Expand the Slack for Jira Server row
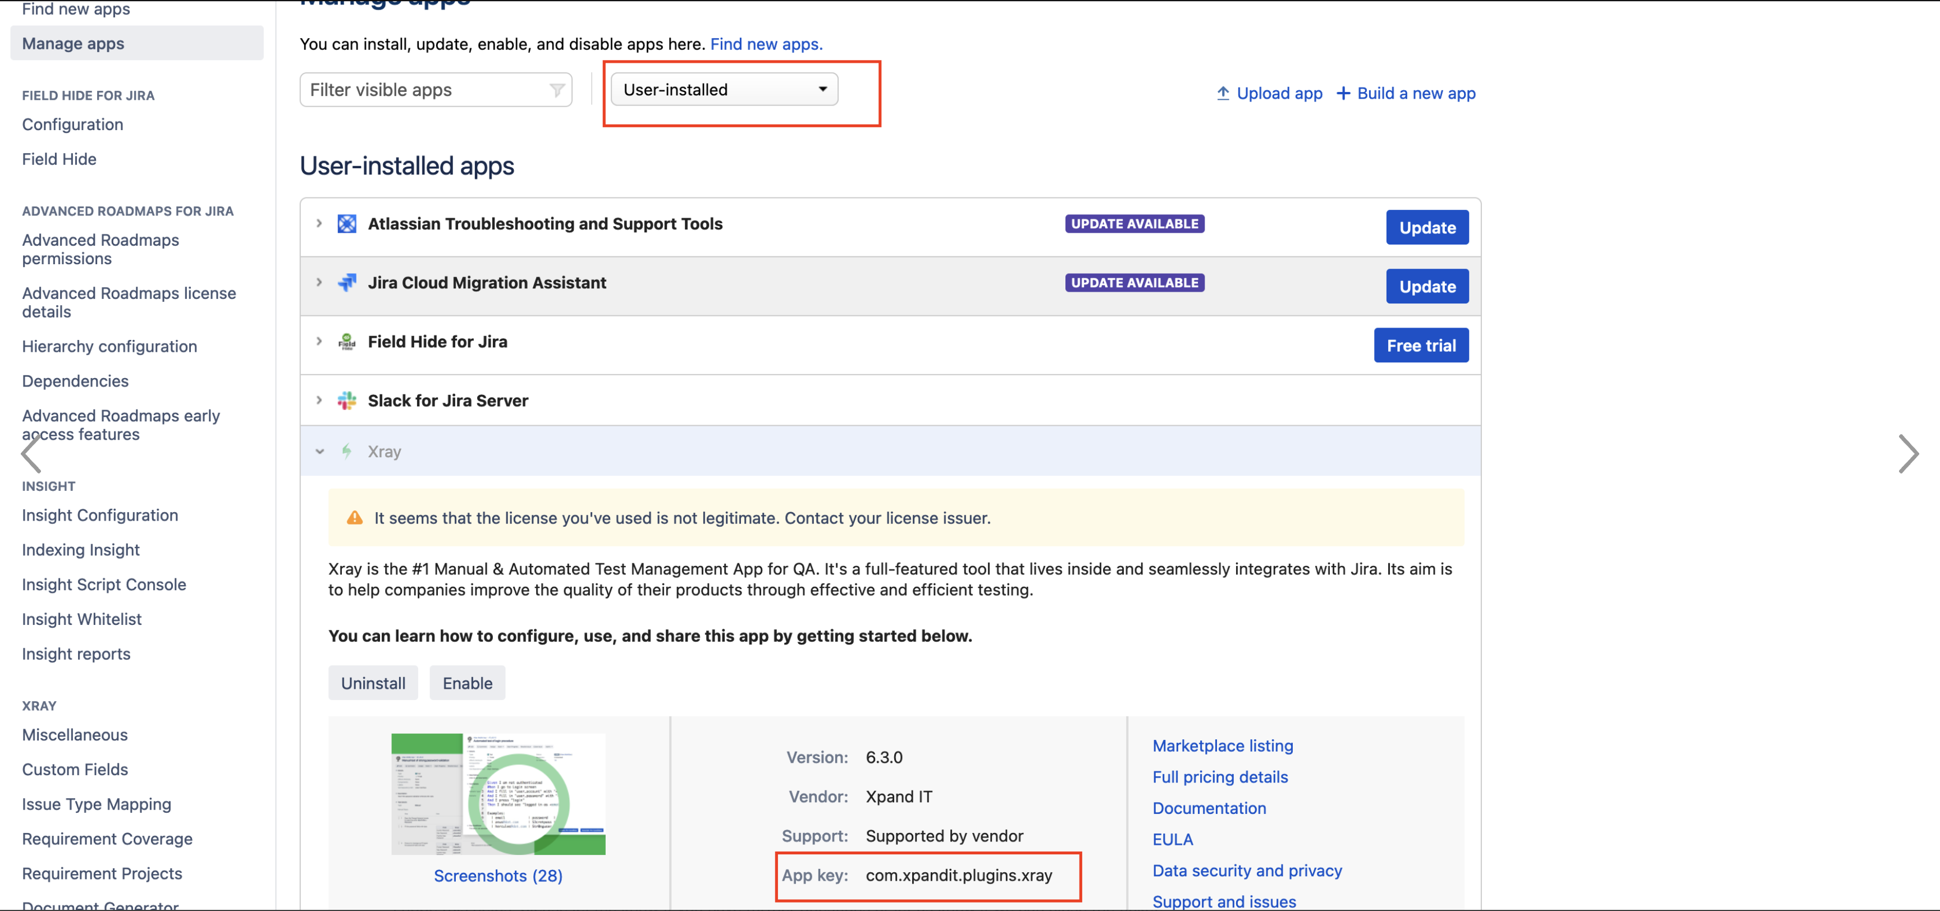This screenshot has width=1940, height=911. pos(319,401)
